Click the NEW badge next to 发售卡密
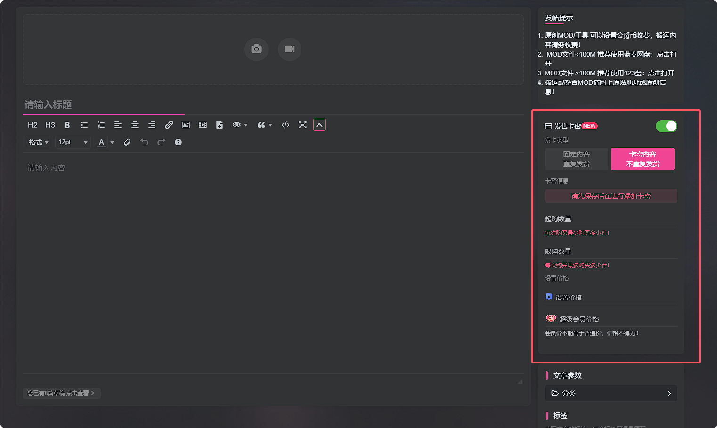This screenshot has height=428, width=717. pyautogui.click(x=589, y=126)
